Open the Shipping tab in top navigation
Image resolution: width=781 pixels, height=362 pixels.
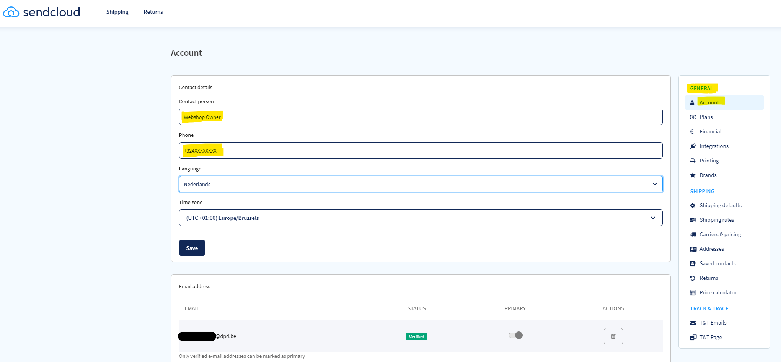point(117,12)
